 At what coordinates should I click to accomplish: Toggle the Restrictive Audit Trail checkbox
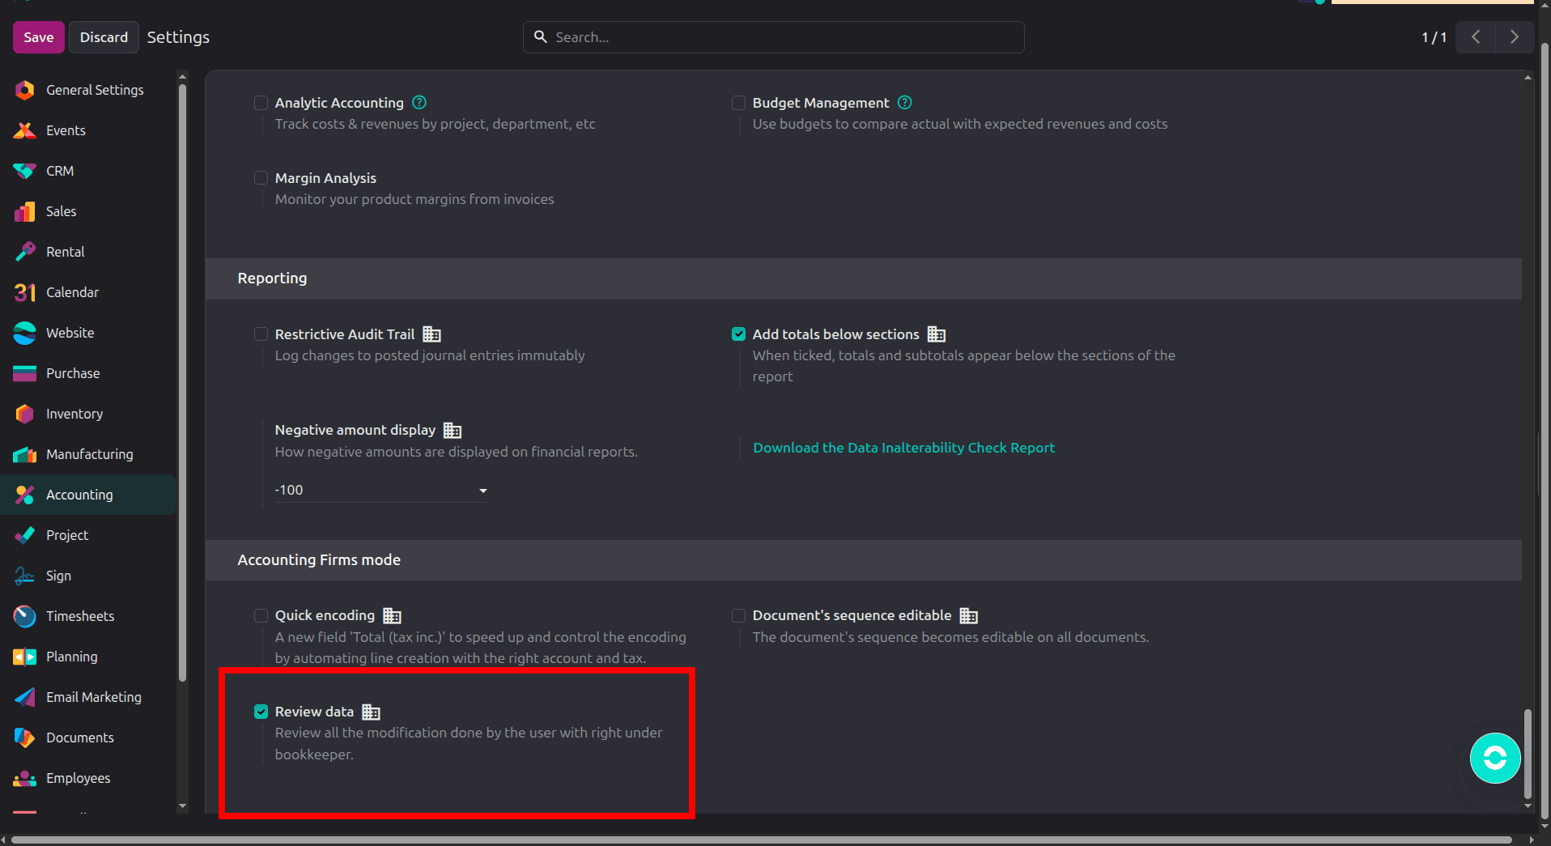click(261, 334)
